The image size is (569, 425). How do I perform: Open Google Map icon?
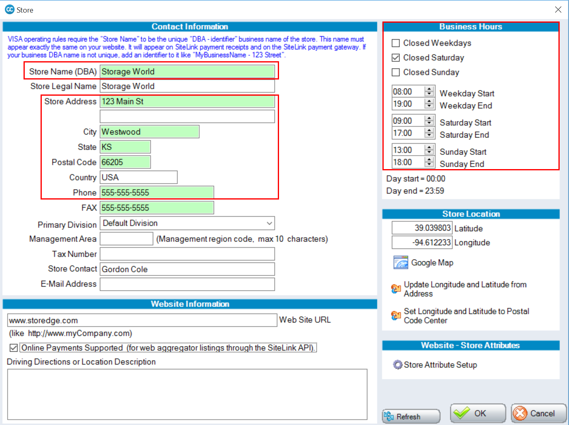pos(401,262)
